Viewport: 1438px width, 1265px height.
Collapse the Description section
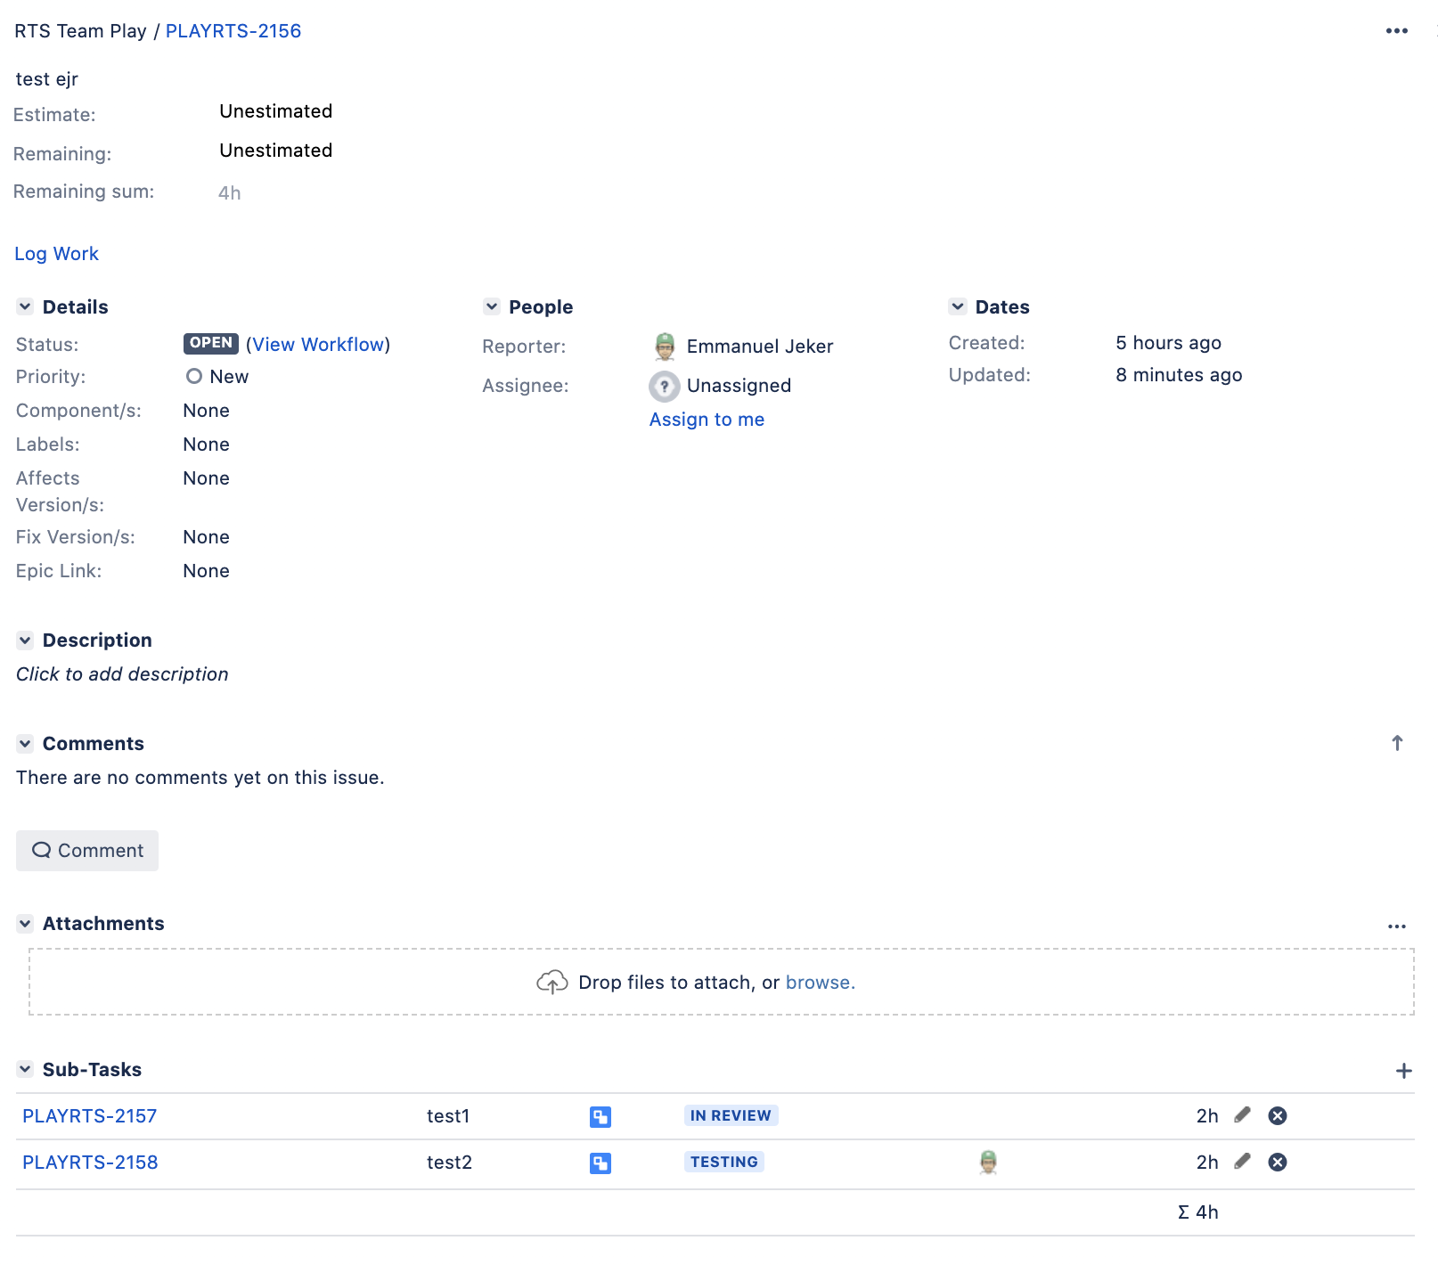[x=25, y=641]
